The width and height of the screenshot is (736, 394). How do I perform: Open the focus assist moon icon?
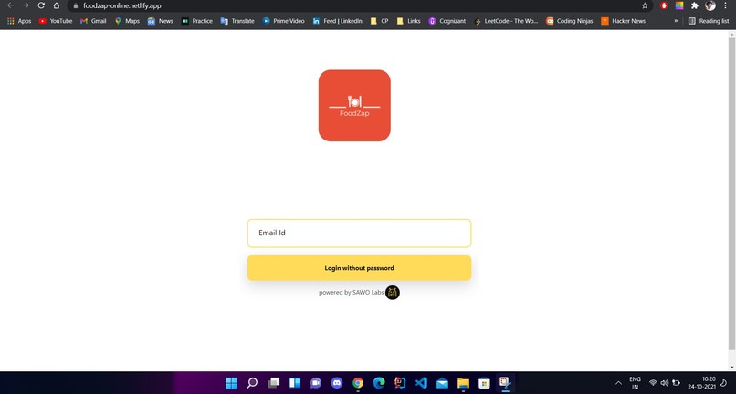(x=724, y=383)
